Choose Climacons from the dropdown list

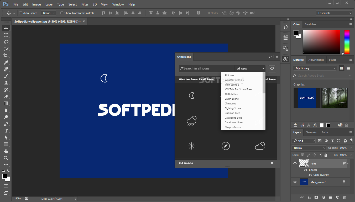(230, 104)
